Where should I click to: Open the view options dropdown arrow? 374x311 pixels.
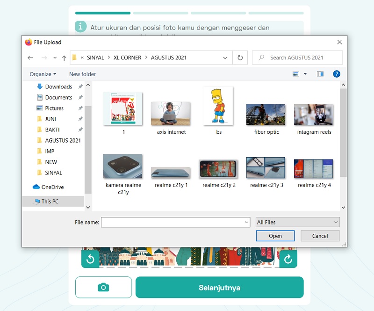coord(305,74)
